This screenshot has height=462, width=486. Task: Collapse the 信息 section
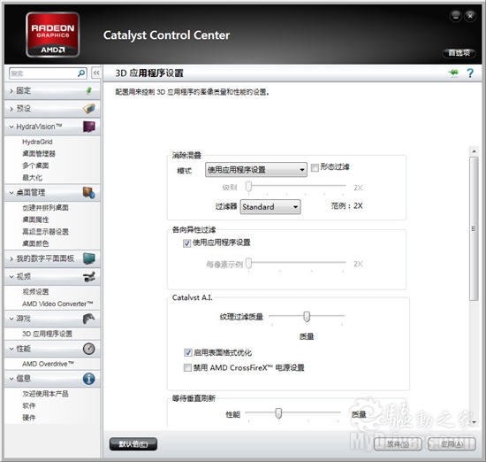click(x=11, y=379)
